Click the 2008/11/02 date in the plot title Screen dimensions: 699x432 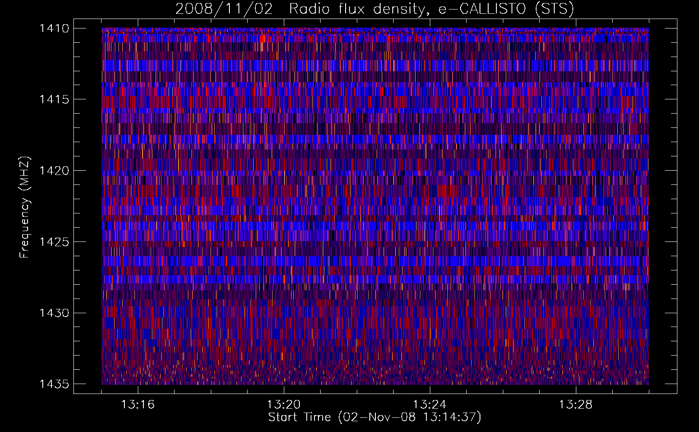coord(224,9)
